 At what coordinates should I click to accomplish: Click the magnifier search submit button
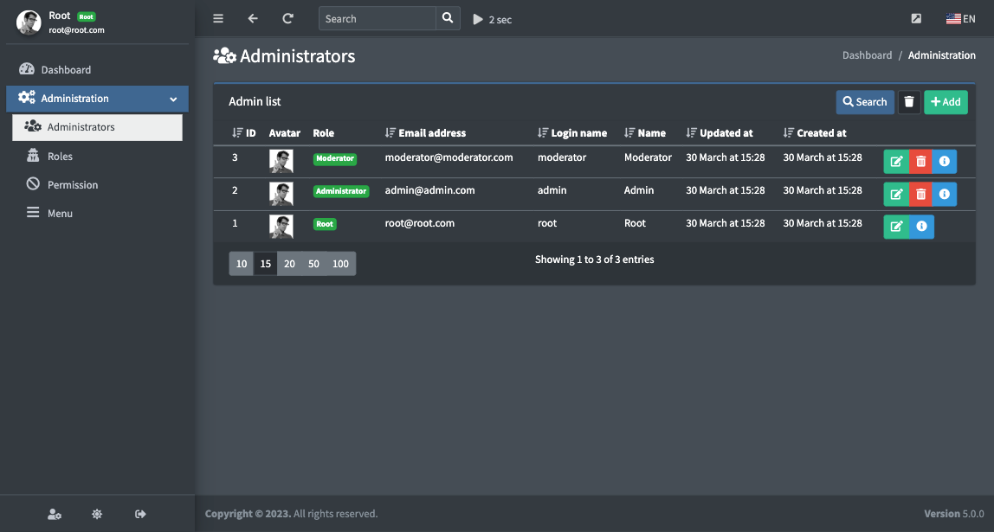click(447, 18)
